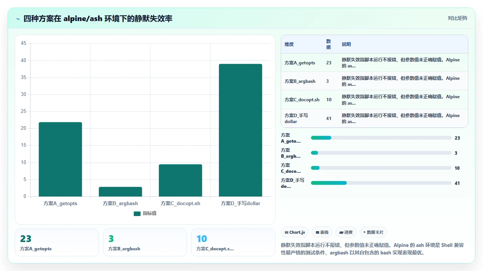Click the 方案A progress bar
The image size is (483, 271).
[x=381, y=138]
